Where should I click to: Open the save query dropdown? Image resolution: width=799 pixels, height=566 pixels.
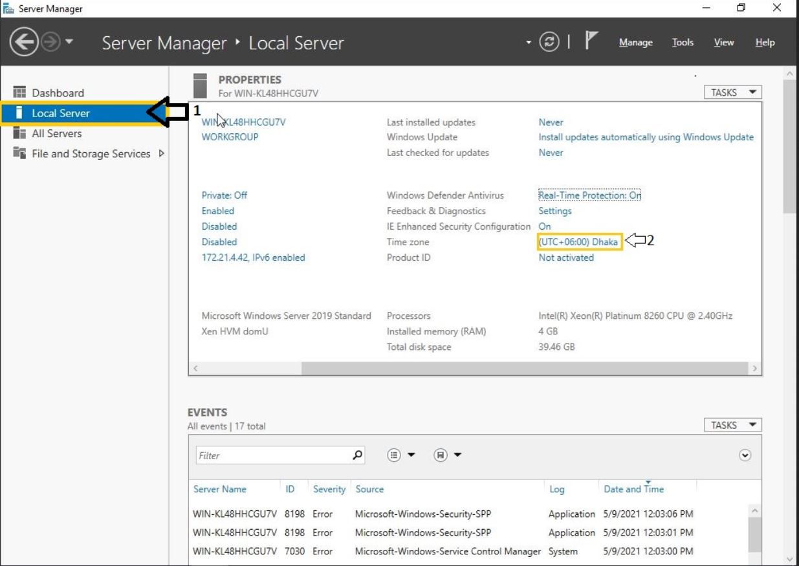coord(448,455)
